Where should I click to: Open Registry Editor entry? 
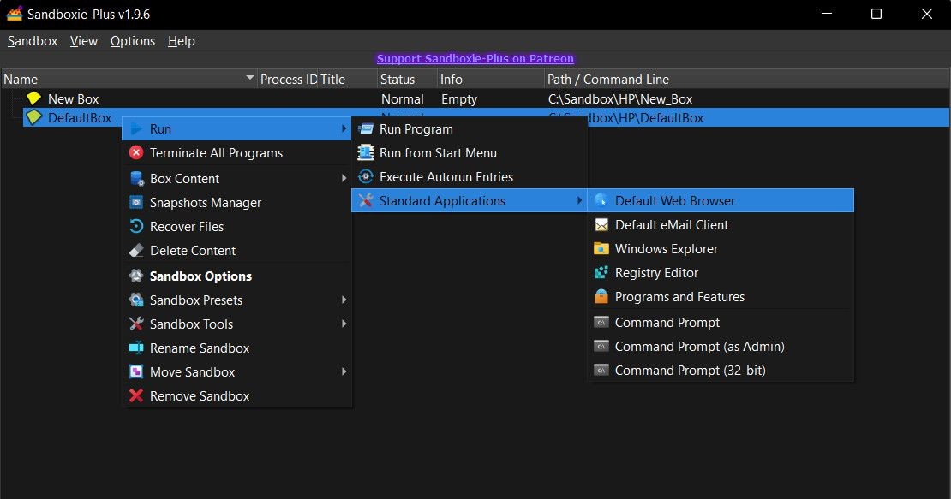tap(721, 272)
